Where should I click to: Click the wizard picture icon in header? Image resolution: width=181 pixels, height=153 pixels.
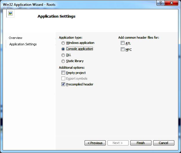(10, 14)
